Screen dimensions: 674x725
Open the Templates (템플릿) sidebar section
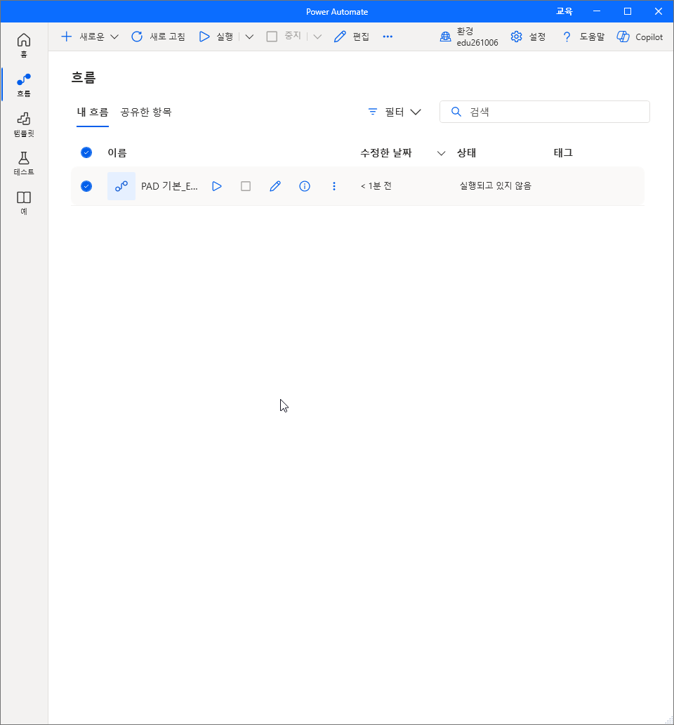pyautogui.click(x=24, y=124)
